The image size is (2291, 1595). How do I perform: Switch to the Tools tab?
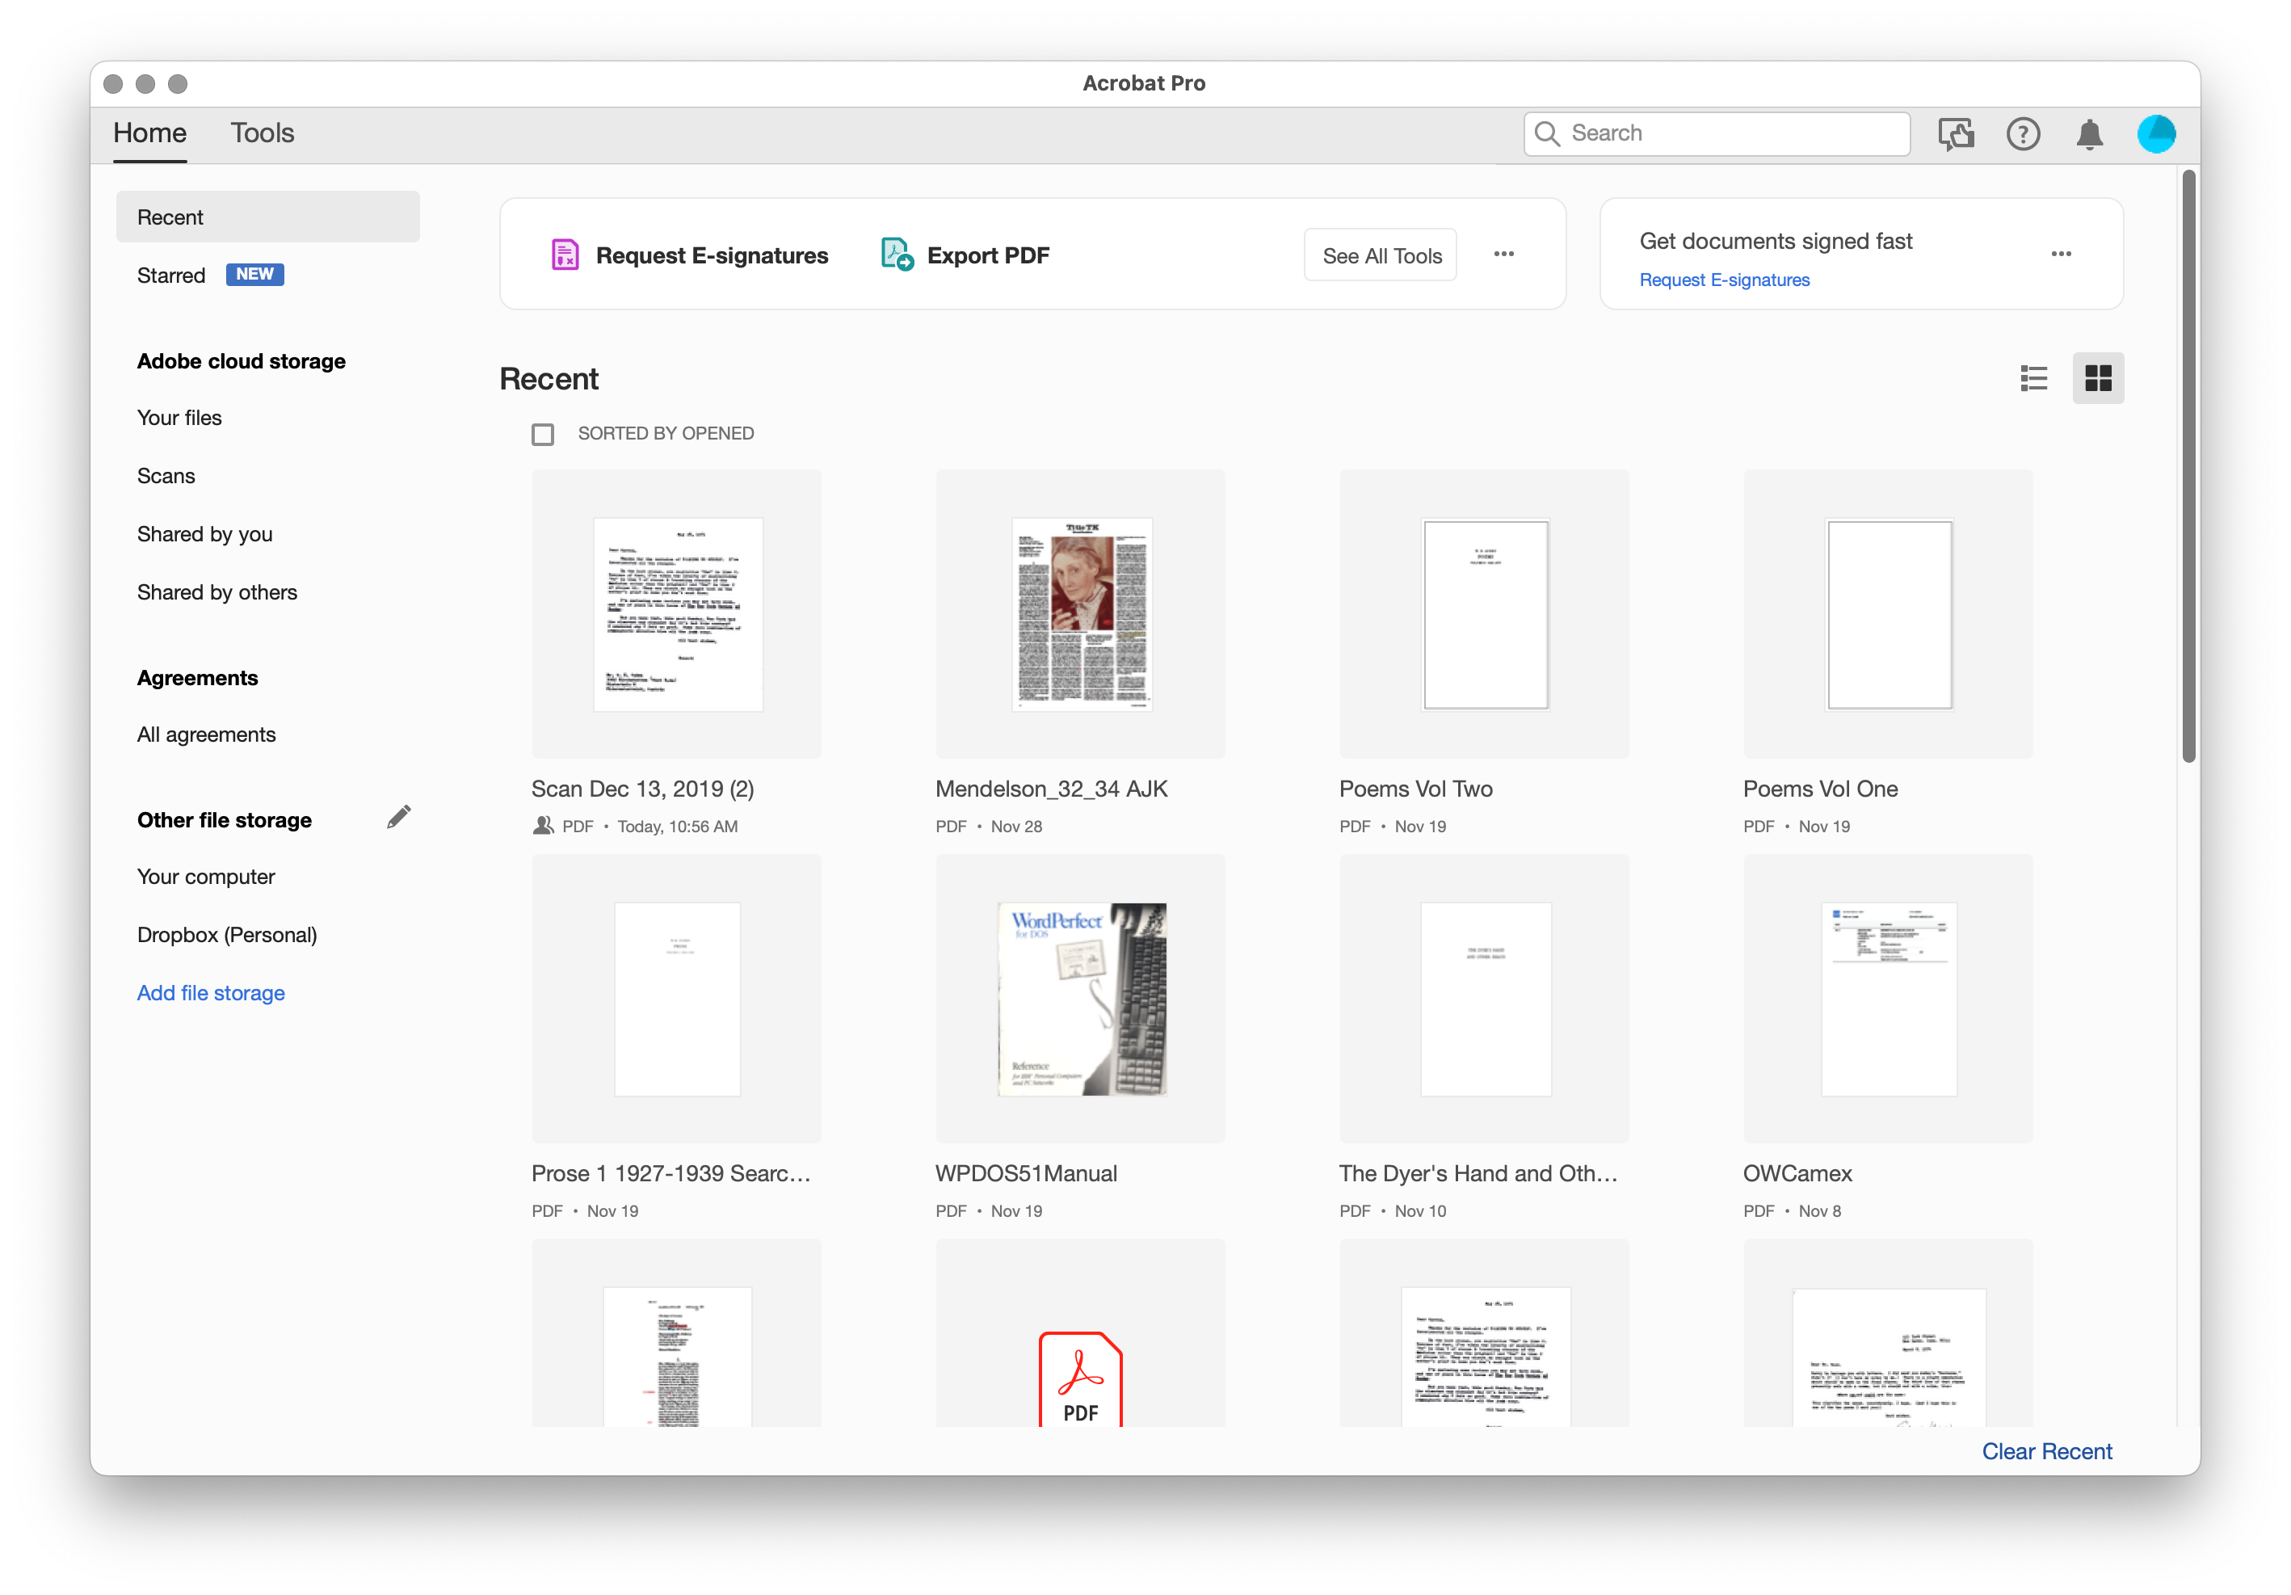tap(263, 134)
